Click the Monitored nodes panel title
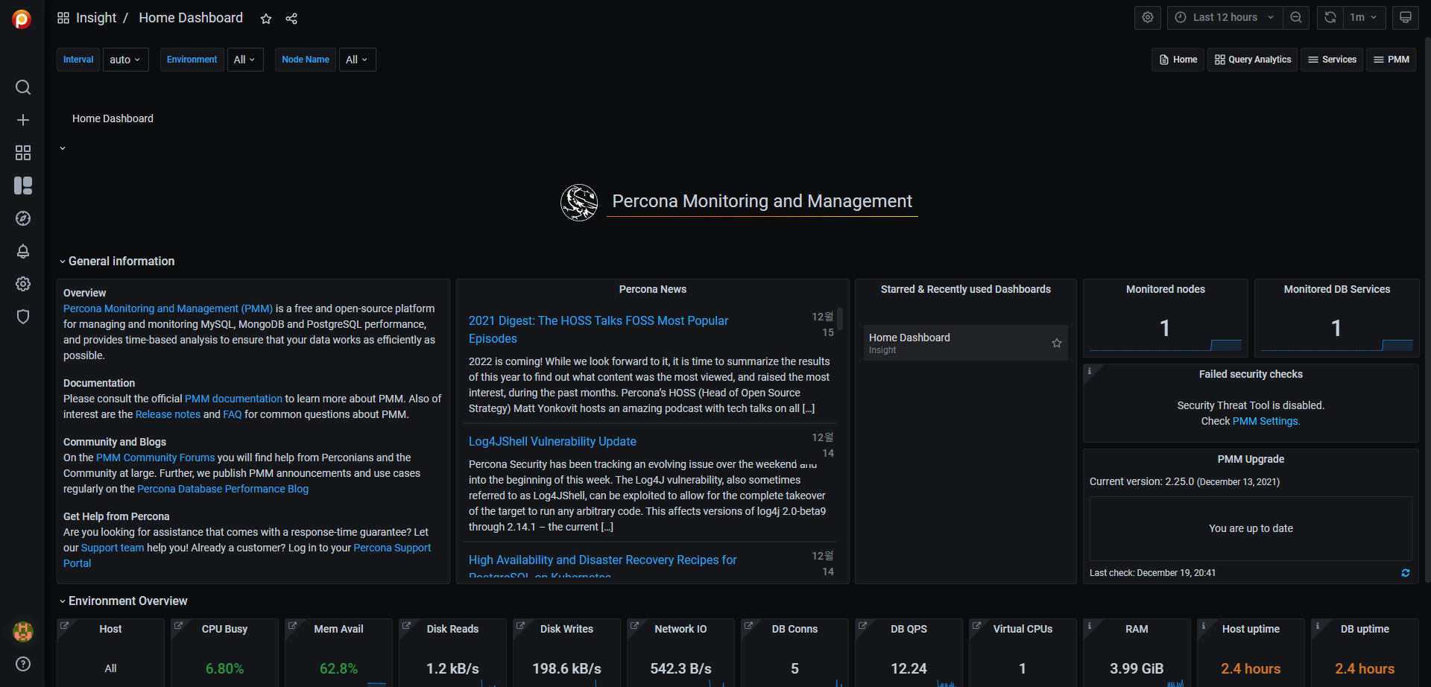Image resolution: width=1431 pixels, height=687 pixels. 1166,289
